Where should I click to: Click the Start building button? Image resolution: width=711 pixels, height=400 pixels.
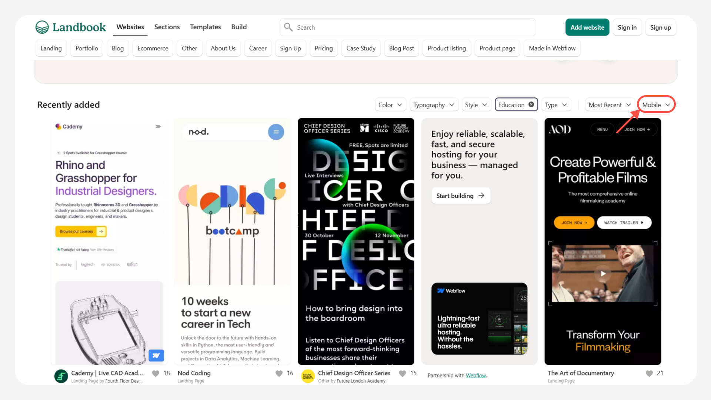pyautogui.click(x=461, y=196)
